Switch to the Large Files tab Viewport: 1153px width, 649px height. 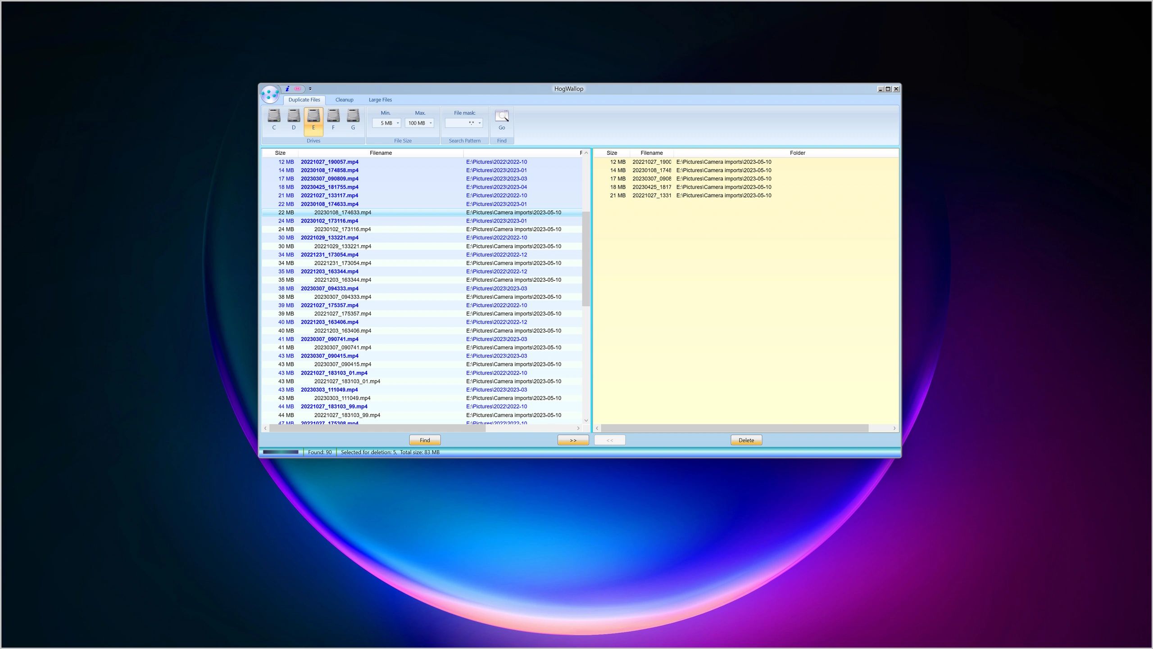(380, 100)
